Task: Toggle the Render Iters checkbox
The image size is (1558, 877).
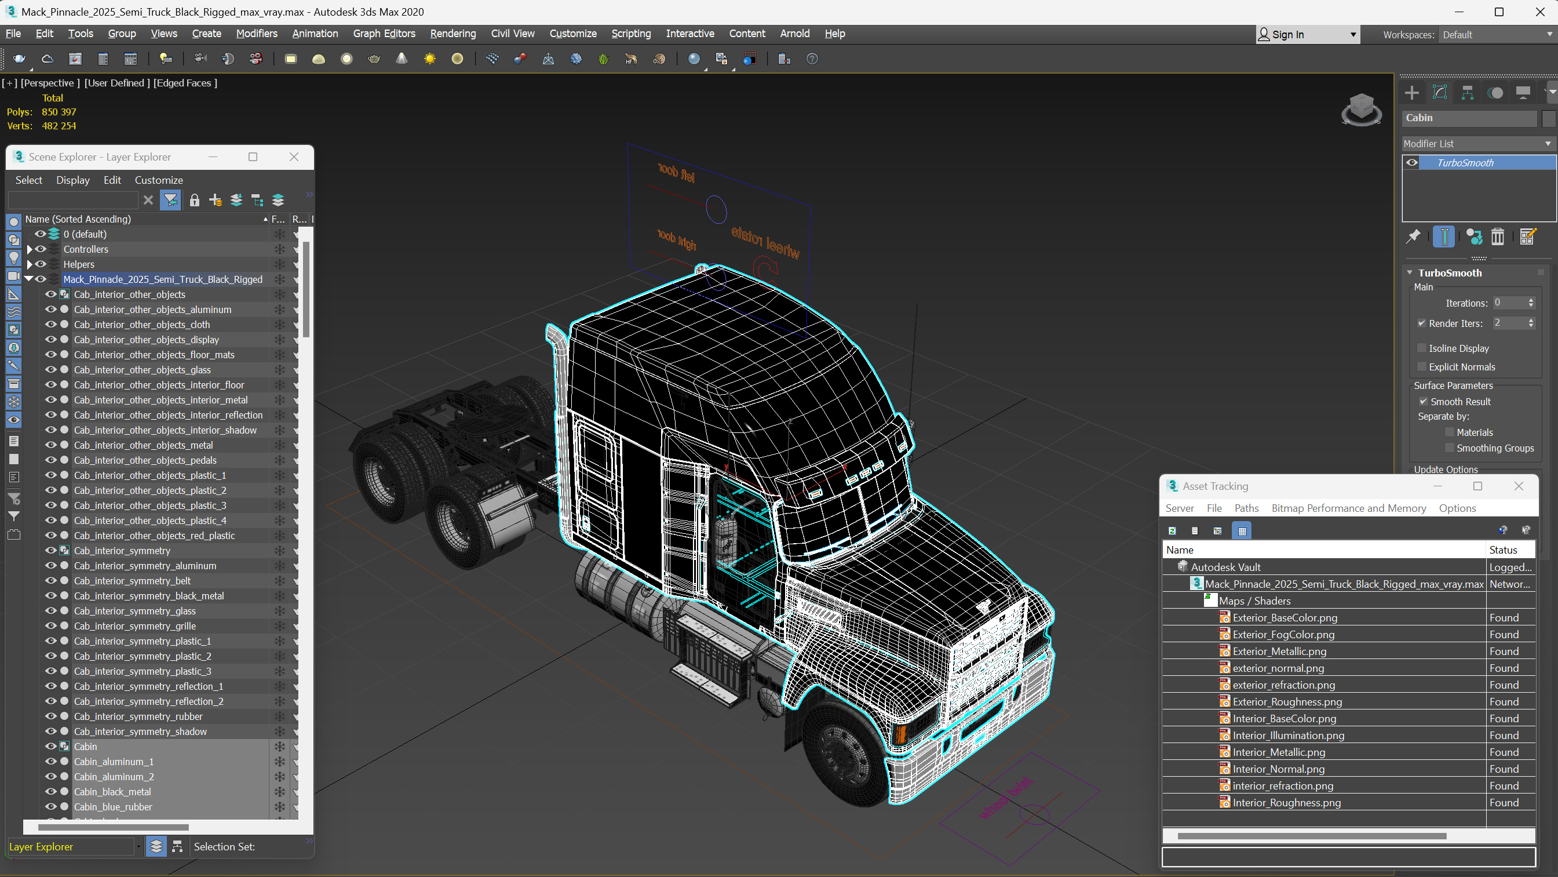Action: [1422, 323]
